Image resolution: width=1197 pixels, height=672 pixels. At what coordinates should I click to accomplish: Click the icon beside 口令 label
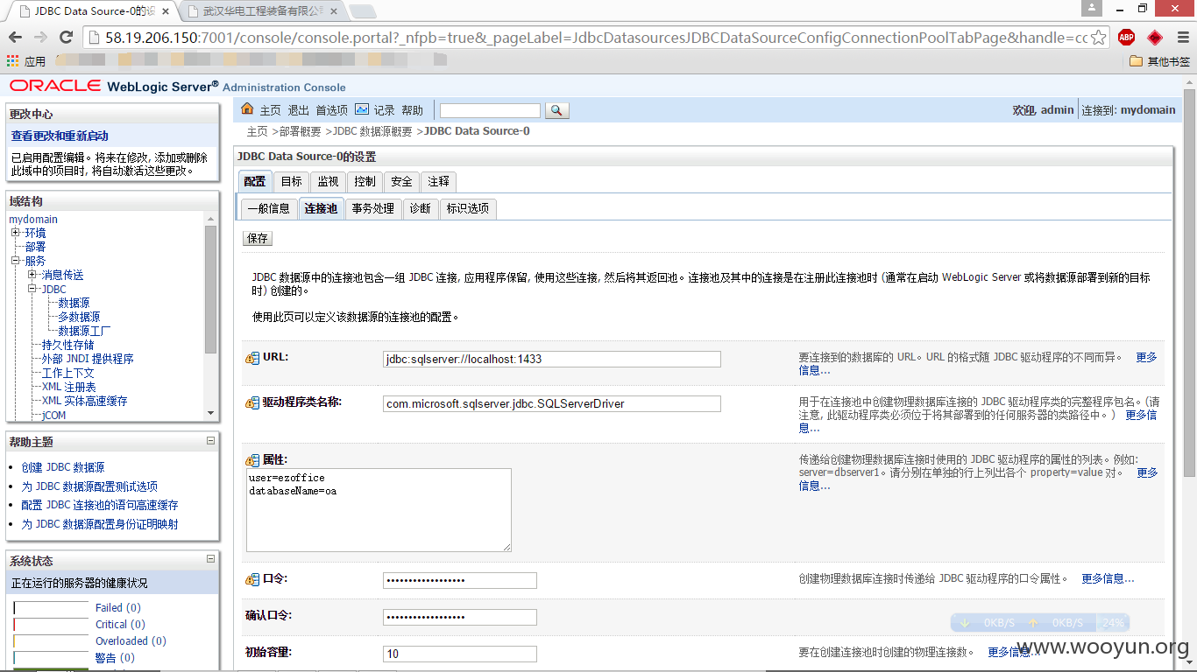[252, 579]
